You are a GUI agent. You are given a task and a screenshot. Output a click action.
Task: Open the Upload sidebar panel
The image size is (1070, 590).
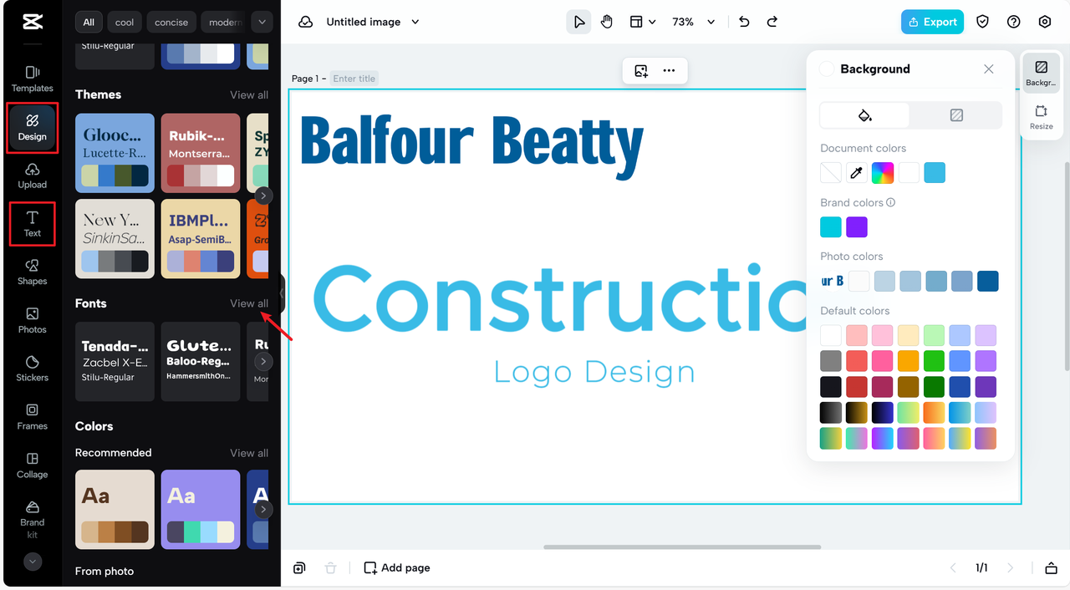pos(32,175)
